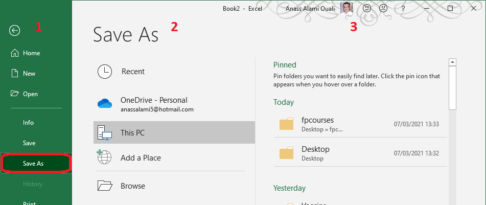This screenshot has height=205, width=486.
Task: Select New in the Backstage menu
Action: (x=36, y=74)
